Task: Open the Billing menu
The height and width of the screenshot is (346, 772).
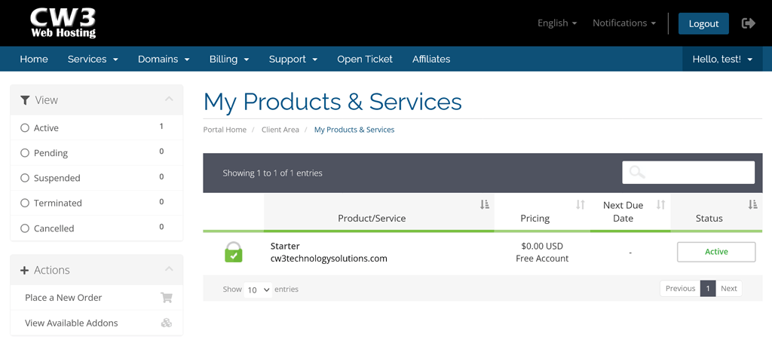Action: pos(229,59)
